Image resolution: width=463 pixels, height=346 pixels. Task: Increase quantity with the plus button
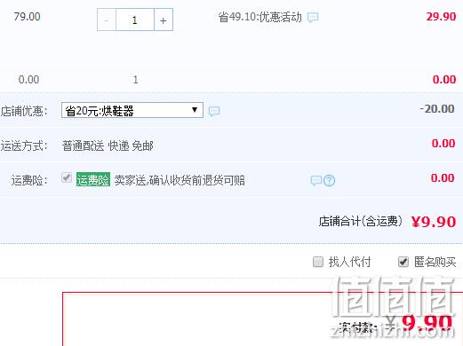[x=164, y=20]
